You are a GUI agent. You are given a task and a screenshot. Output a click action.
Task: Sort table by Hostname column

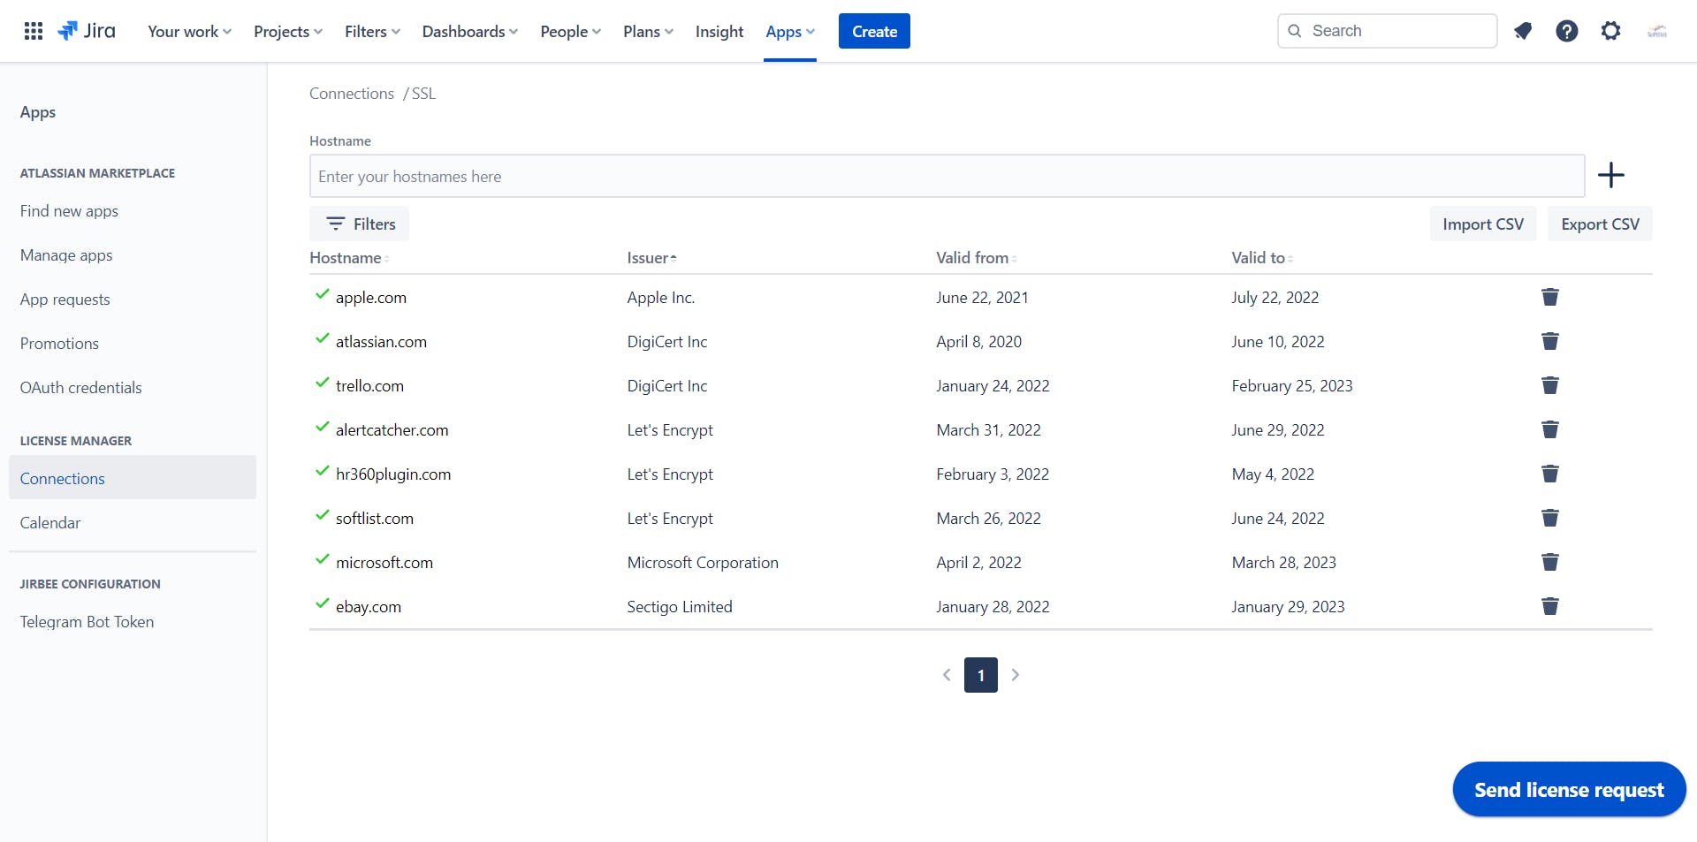(349, 258)
